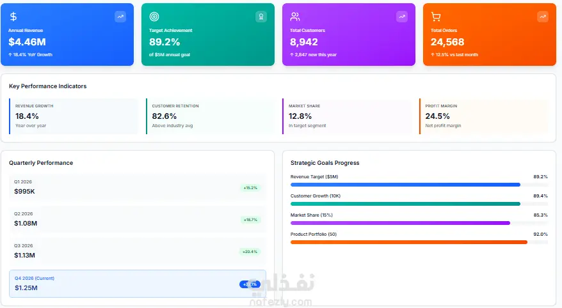Click award badge icon on Target Achievement card
The height and width of the screenshot is (308, 562).
tap(261, 17)
